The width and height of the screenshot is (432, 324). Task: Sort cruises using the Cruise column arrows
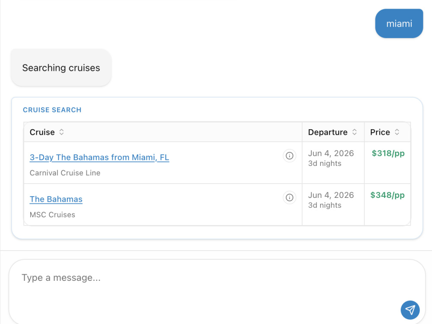[61, 132]
